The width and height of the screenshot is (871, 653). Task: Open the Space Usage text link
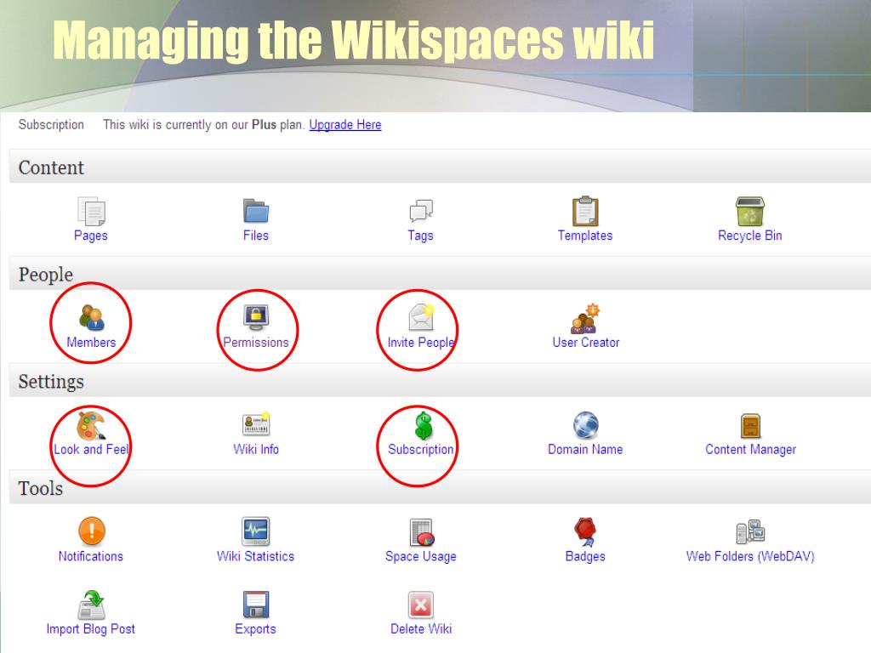(x=421, y=556)
